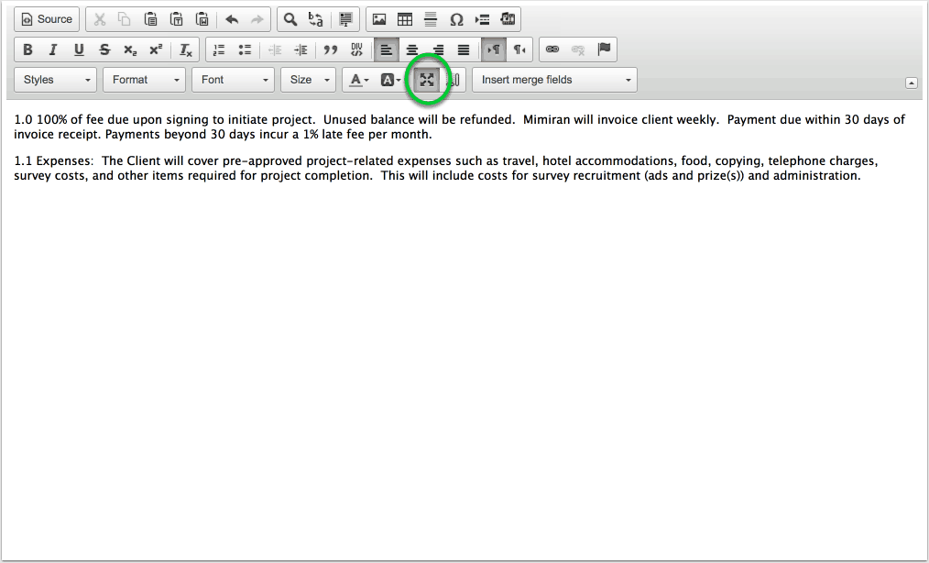929x563 pixels.
Task: Remove formatting from selection
Action: (x=185, y=50)
